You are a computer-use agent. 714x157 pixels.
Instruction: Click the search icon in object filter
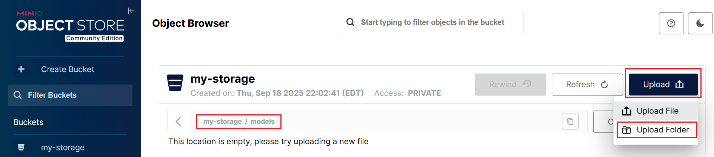(x=351, y=22)
